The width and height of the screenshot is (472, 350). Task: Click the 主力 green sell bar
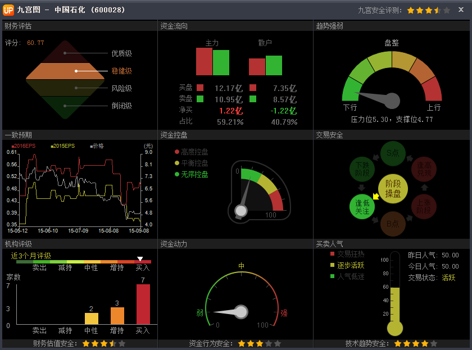[221, 62]
